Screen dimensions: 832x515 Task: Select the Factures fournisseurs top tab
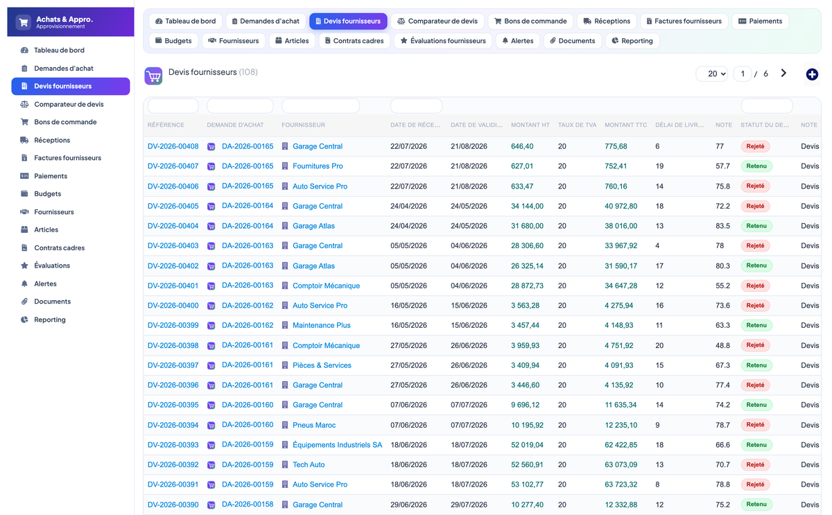click(684, 21)
